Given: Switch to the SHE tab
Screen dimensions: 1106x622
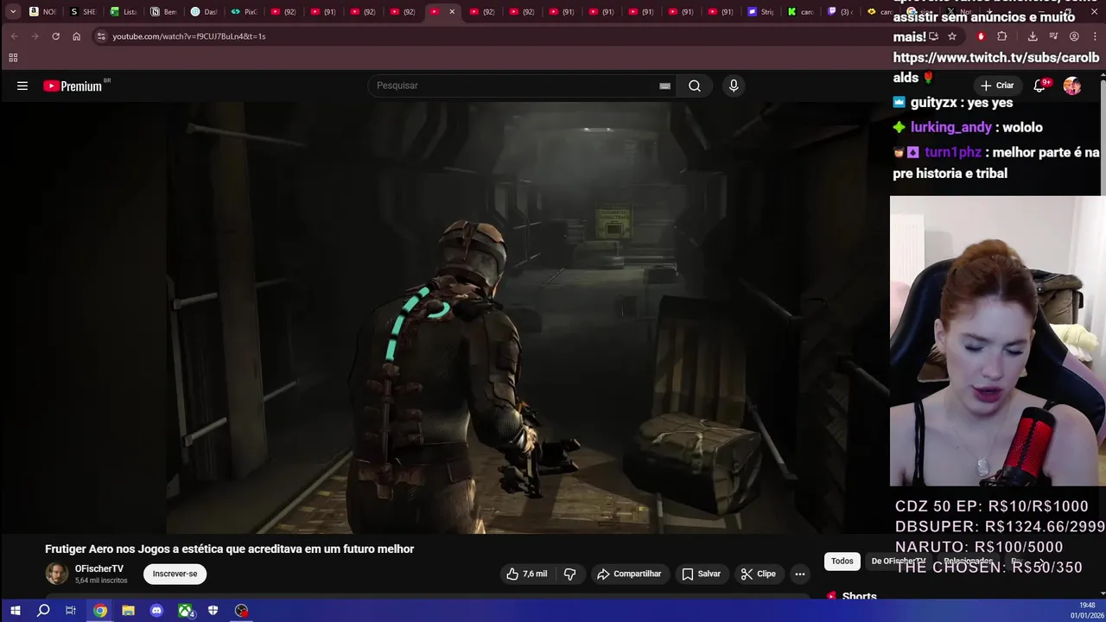Looking at the screenshot, I should (x=83, y=12).
